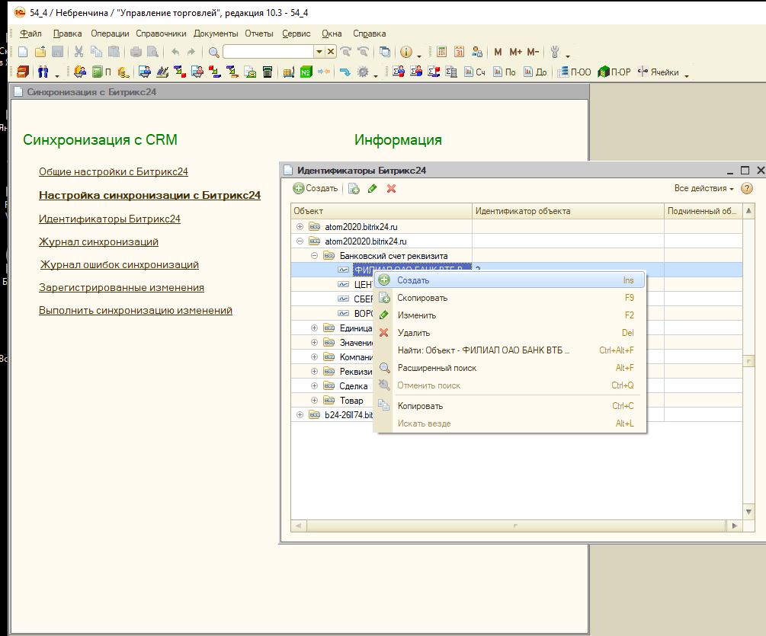Image resolution: width=766 pixels, height=636 pixels.
Task: Click the help question mark icon
Action: coord(747,188)
